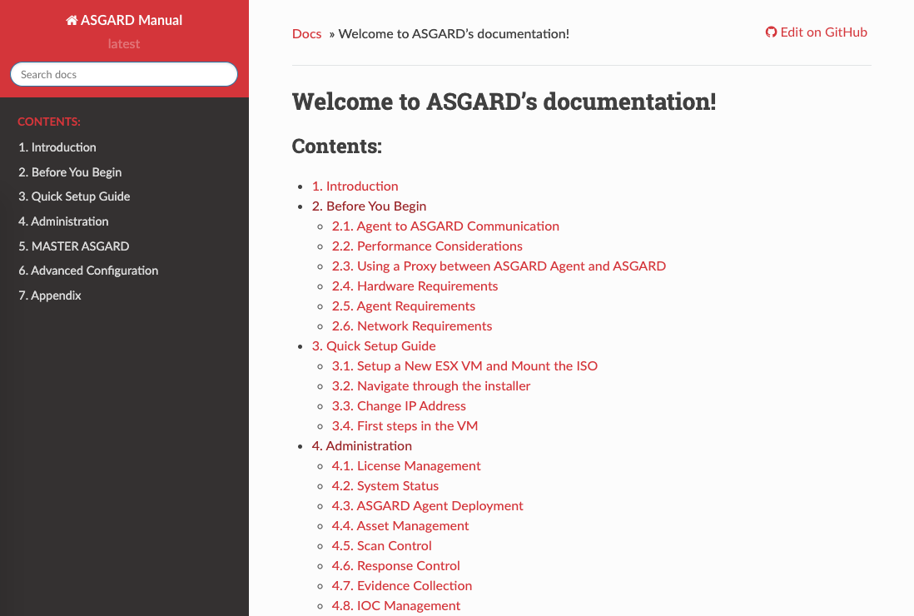Go to sidebar item 5. MASTER ASGARD
This screenshot has width=914, height=616.
tap(73, 246)
